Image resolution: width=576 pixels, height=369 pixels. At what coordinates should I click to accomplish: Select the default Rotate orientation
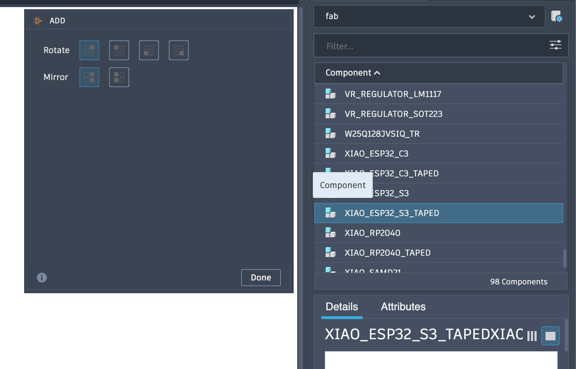pos(89,50)
